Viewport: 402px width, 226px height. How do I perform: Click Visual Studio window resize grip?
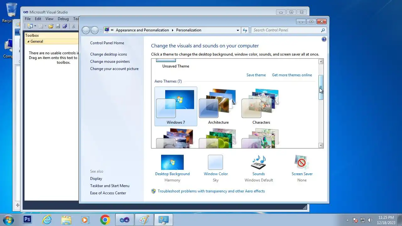click(x=305, y=207)
